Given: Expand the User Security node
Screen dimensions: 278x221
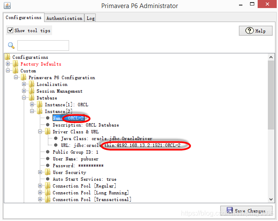Looking at the screenshot, I should click(40, 172).
